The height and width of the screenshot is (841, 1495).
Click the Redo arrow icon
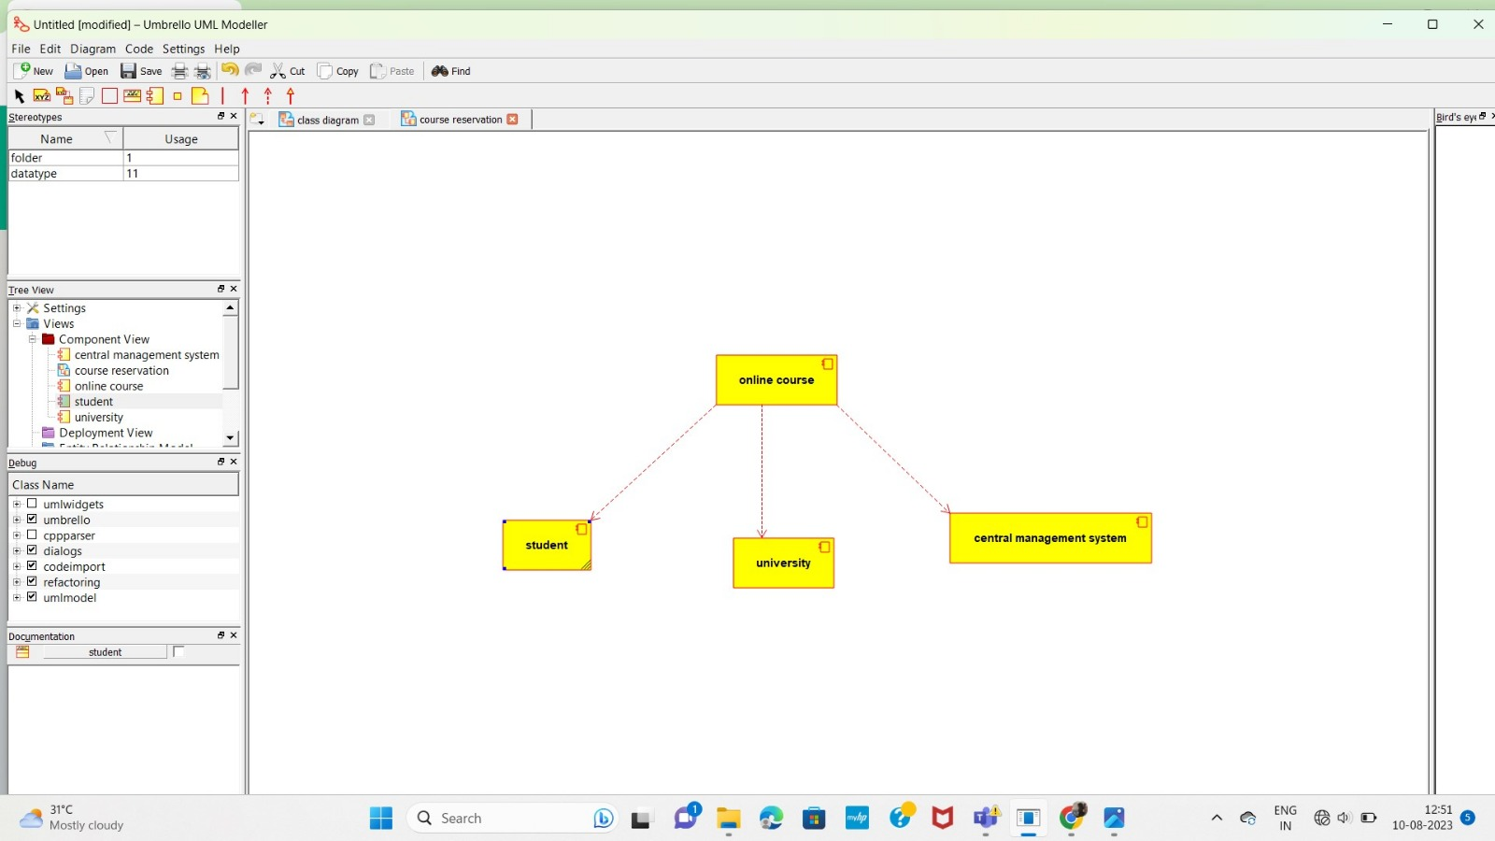coord(253,71)
